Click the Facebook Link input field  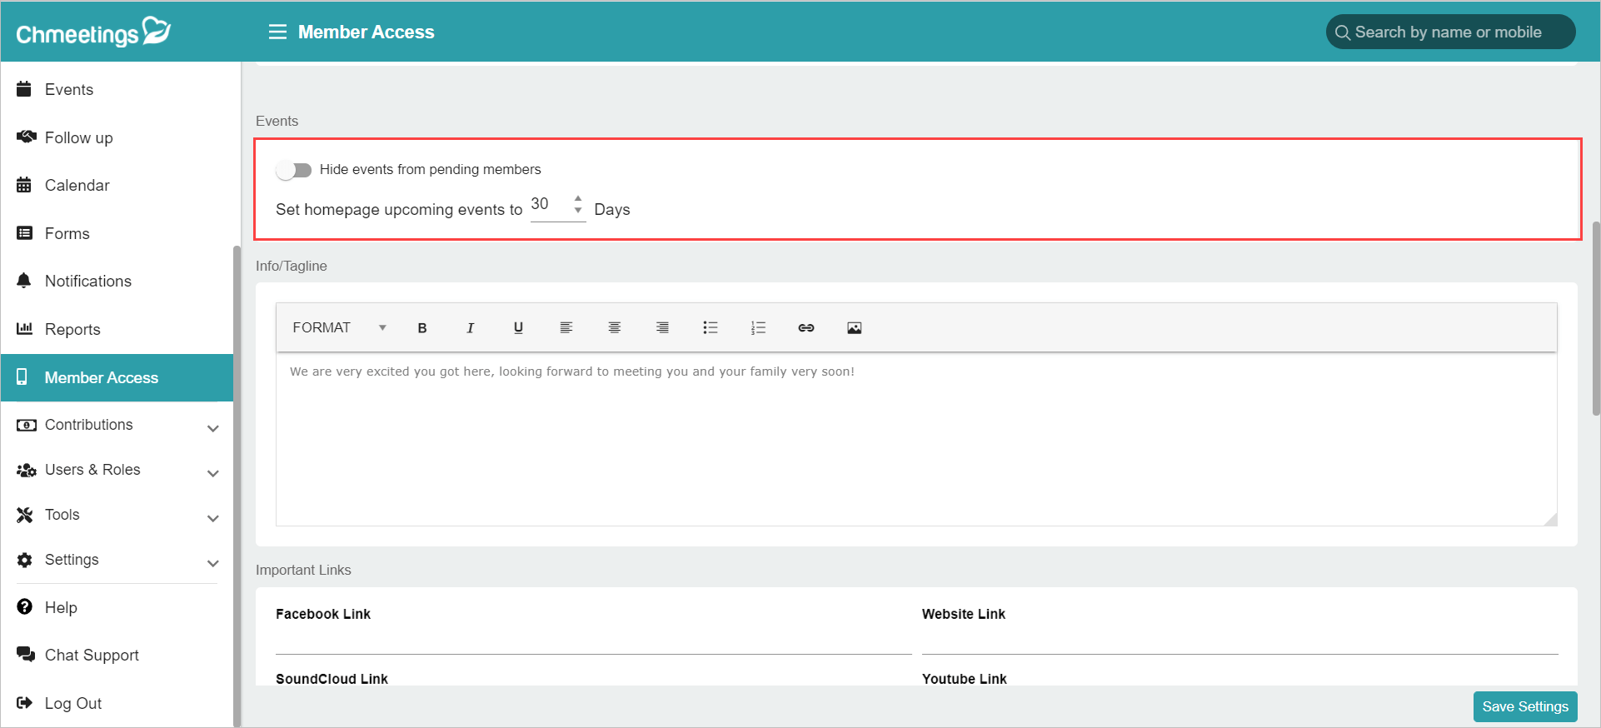tap(593, 641)
